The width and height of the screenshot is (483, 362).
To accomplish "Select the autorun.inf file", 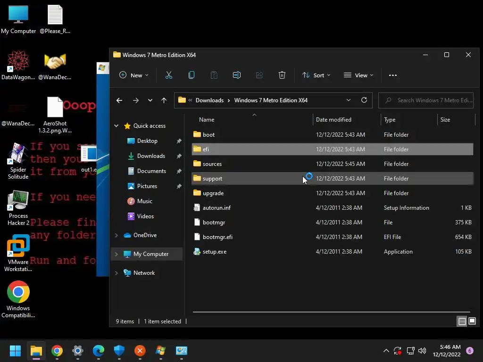I will click(x=333, y=208).
